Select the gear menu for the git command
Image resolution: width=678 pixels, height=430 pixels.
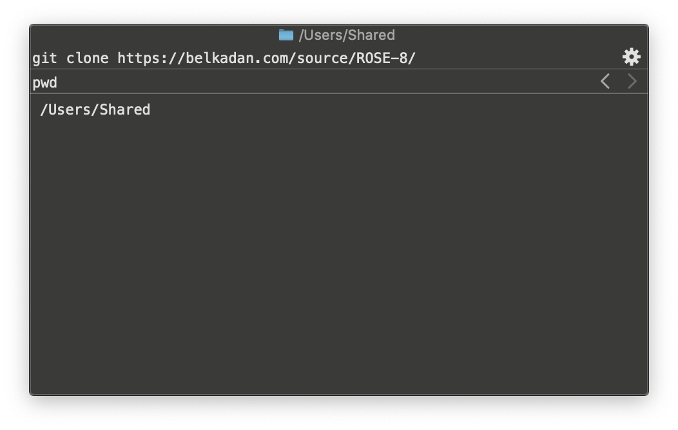click(632, 57)
